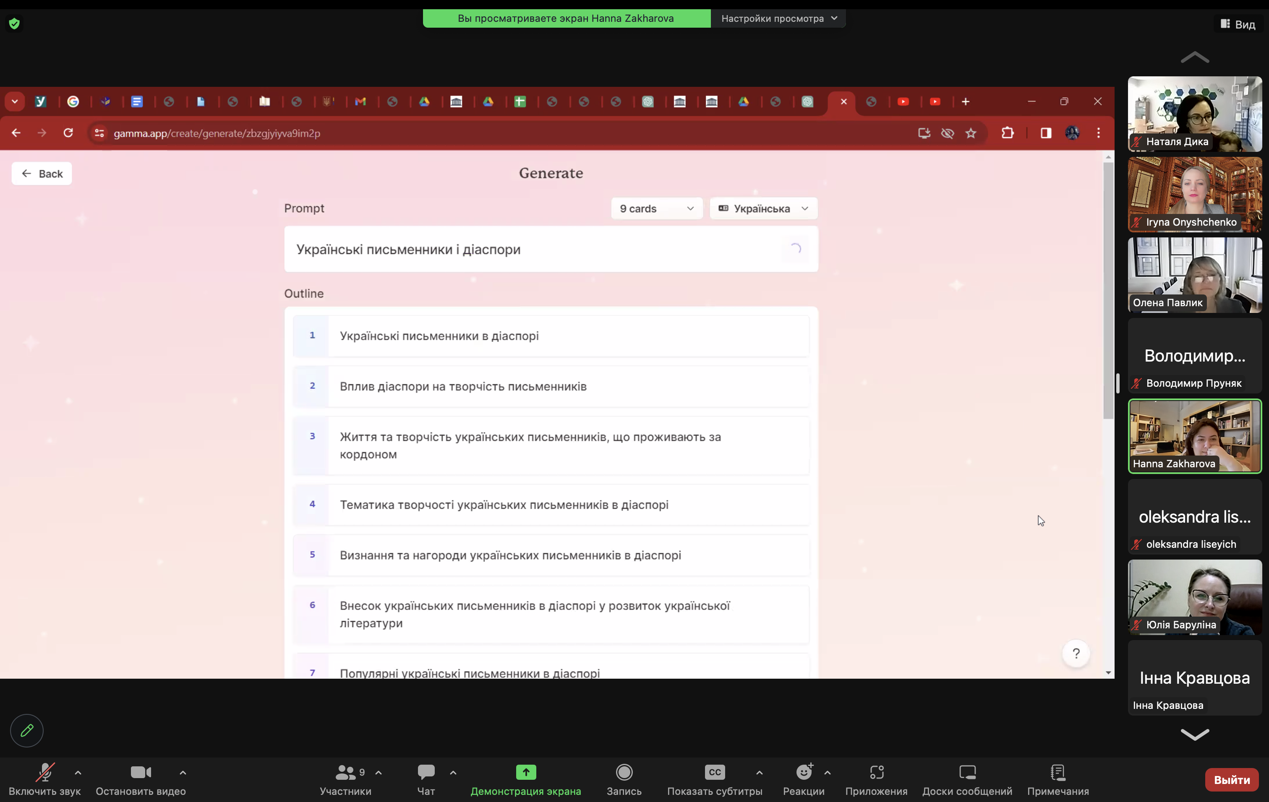Toggle subtitles with the CC button
Image resolution: width=1269 pixels, height=802 pixels.
(715, 773)
